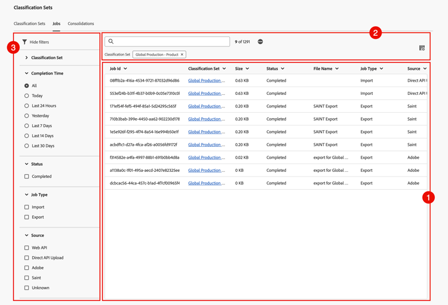This screenshot has width=448, height=305.
Task: Open Global Production link for job 08ff1b2a
Action: (x=206, y=81)
